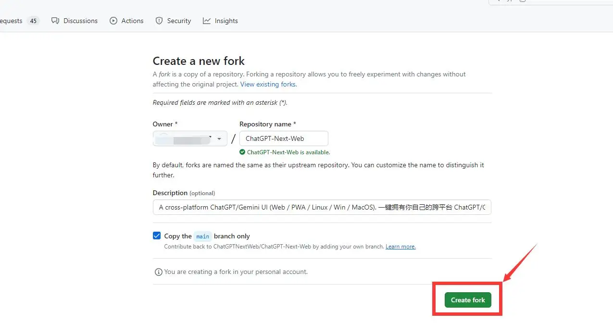Click the green availability checkmark icon

[x=242, y=152]
